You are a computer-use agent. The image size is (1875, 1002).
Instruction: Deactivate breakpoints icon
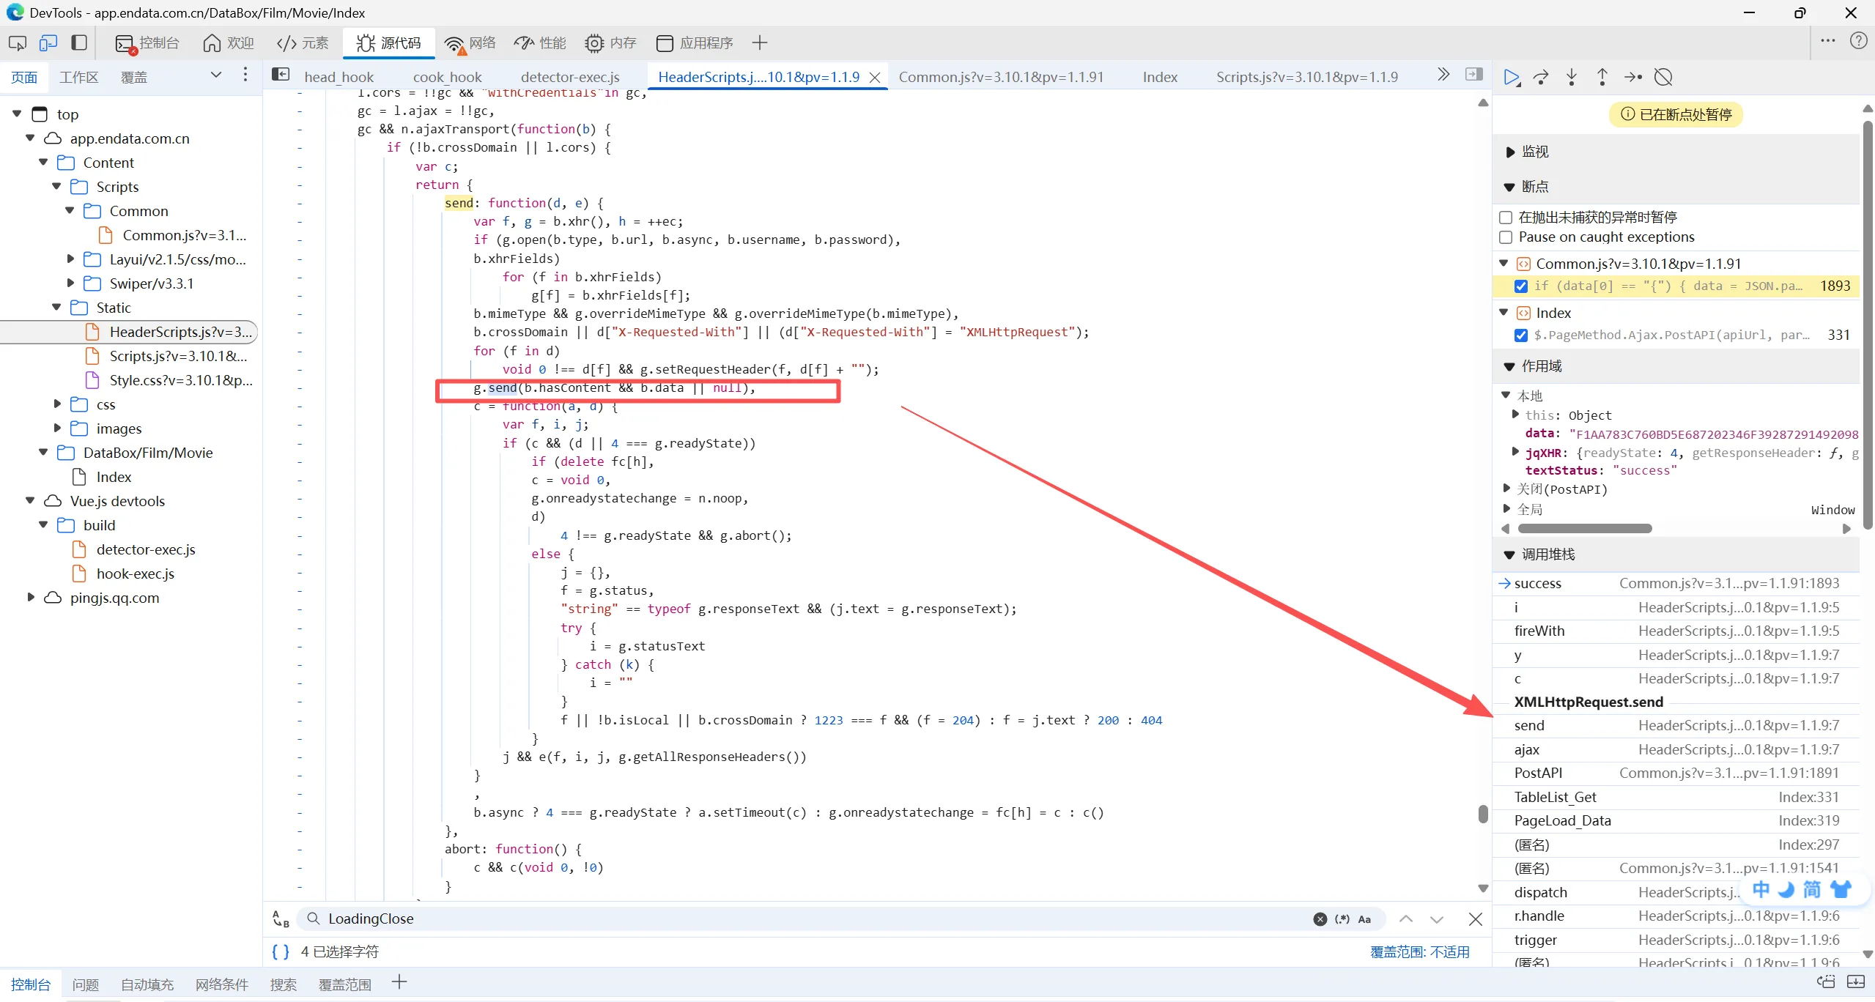click(1663, 77)
